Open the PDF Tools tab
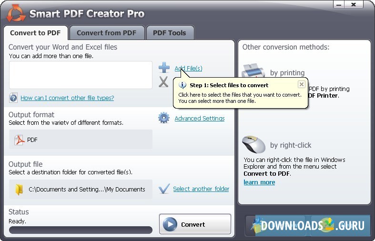The image size is (375, 241). tap(170, 33)
